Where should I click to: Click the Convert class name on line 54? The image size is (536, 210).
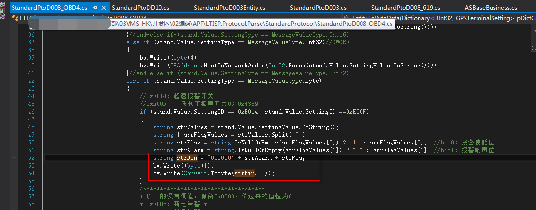[195, 173]
